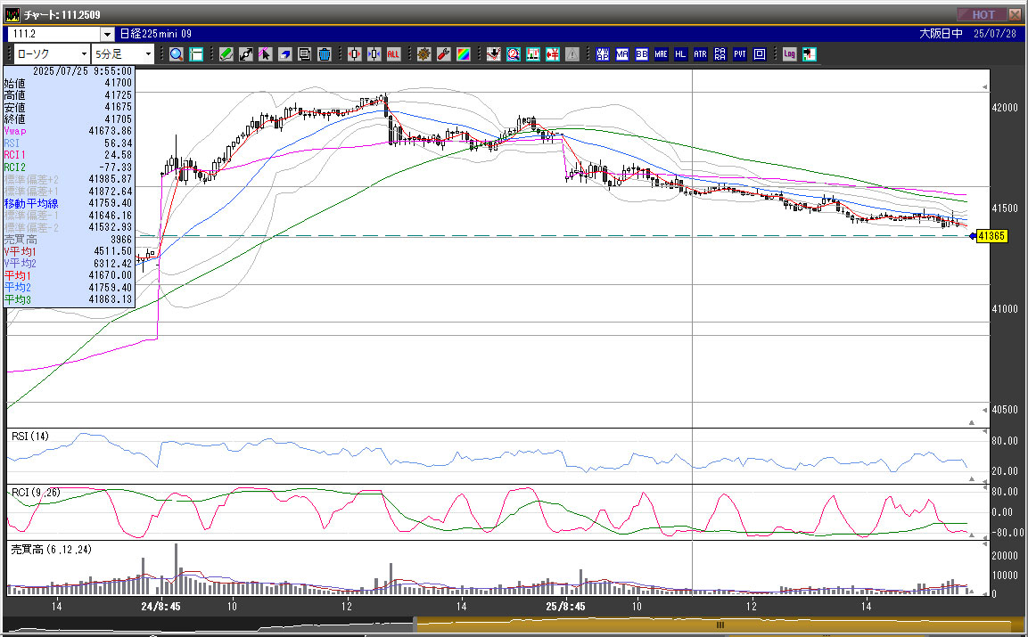The image size is (1028, 637).
Task: Toggle the BB Bollinger Bands indicator
Action: (642, 54)
